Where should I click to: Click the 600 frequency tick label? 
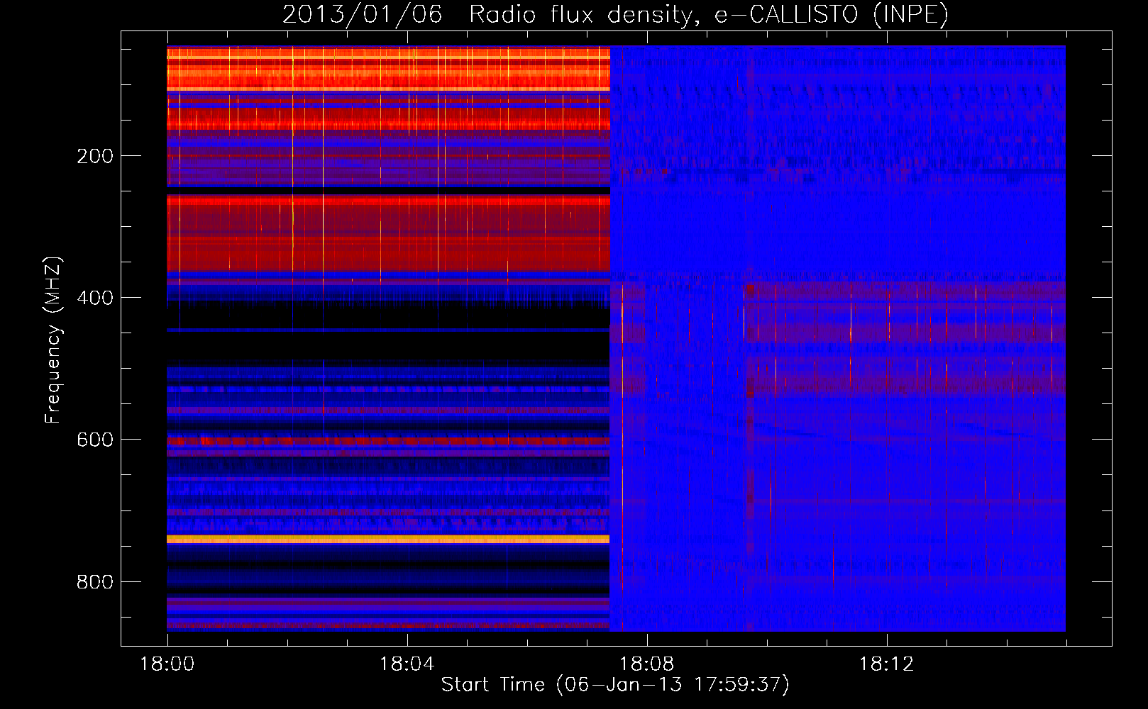pyautogui.click(x=95, y=440)
